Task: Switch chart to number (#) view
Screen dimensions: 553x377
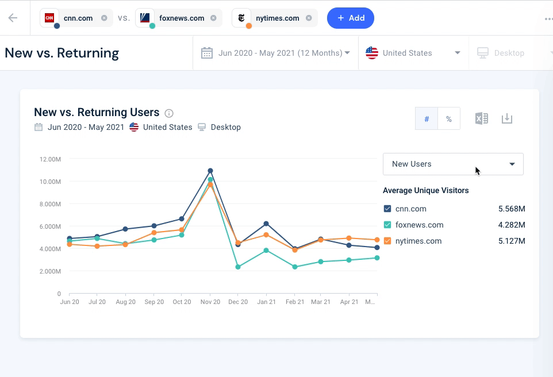Action: click(x=427, y=119)
